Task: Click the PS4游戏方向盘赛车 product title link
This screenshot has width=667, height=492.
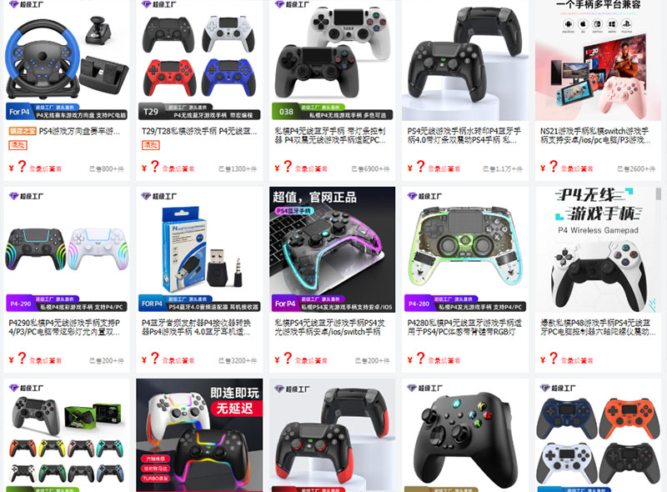Action: (x=79, y=131)
